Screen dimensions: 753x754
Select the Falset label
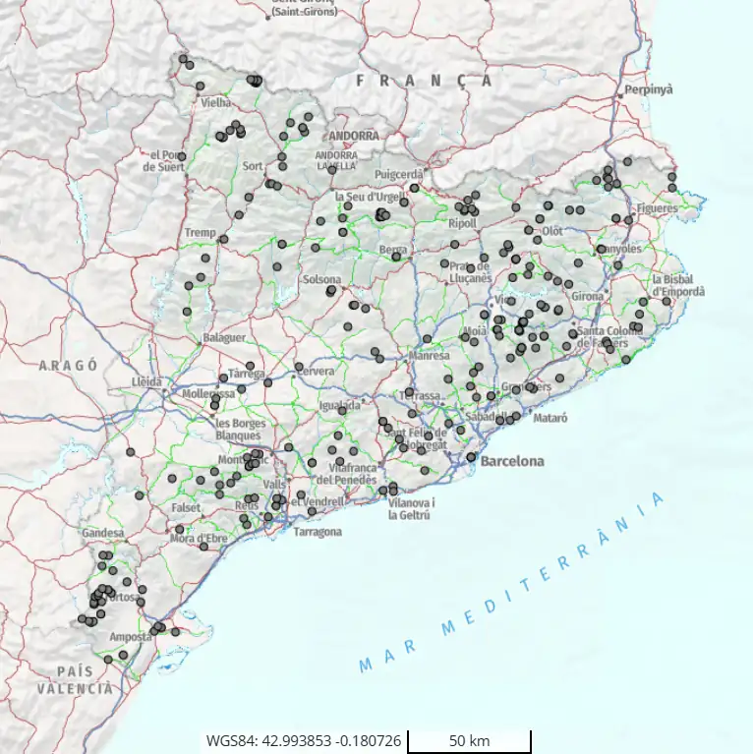[x=186, y=508]
